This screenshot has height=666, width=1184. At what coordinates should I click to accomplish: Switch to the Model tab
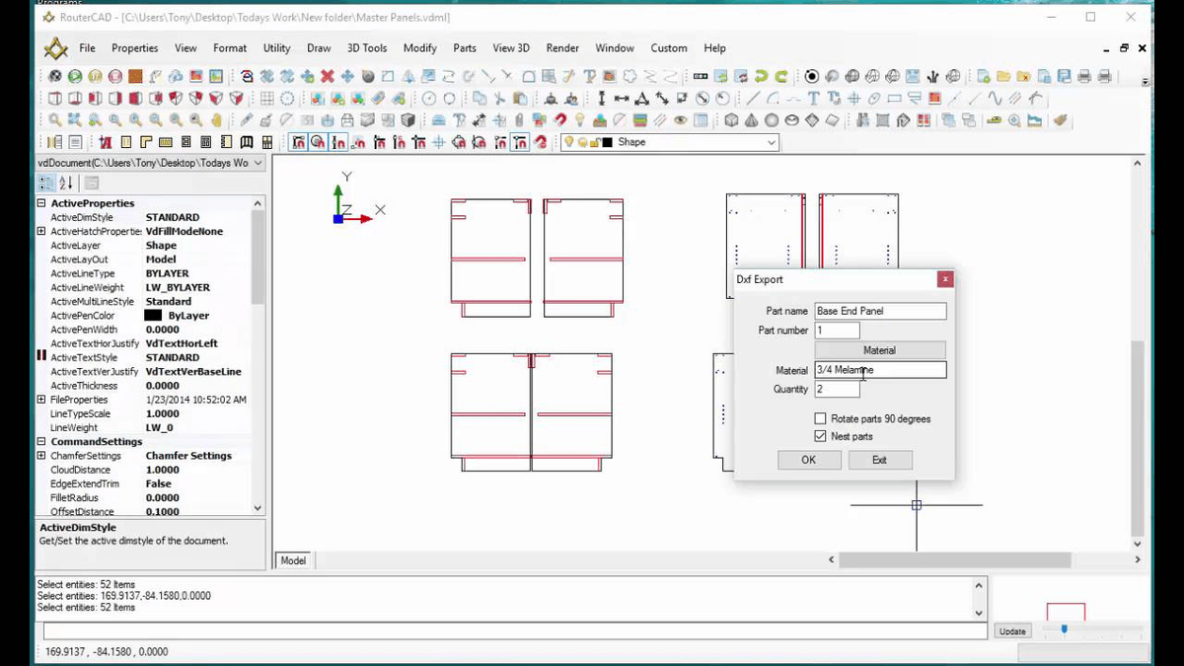pyautogui.click(x=293, y=560)
